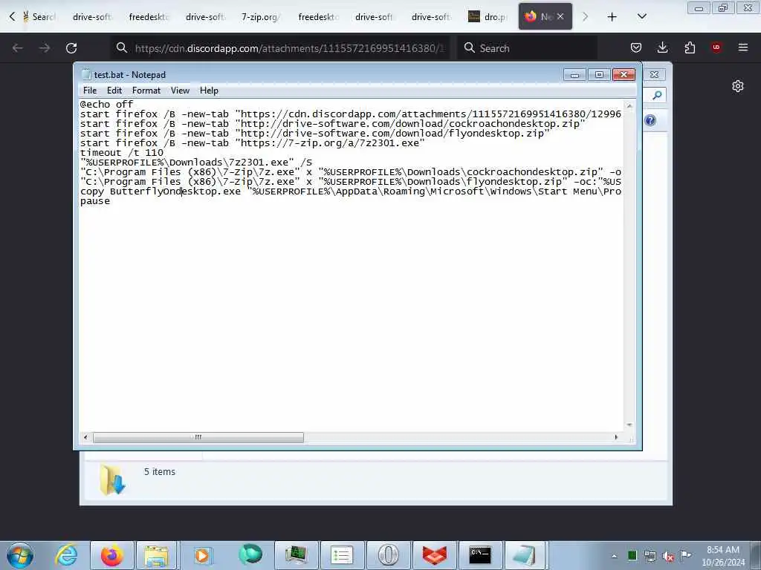The image size is (761, 570).
Task: Click the 7z2301.exe download URL line
Action: (253, 143)
